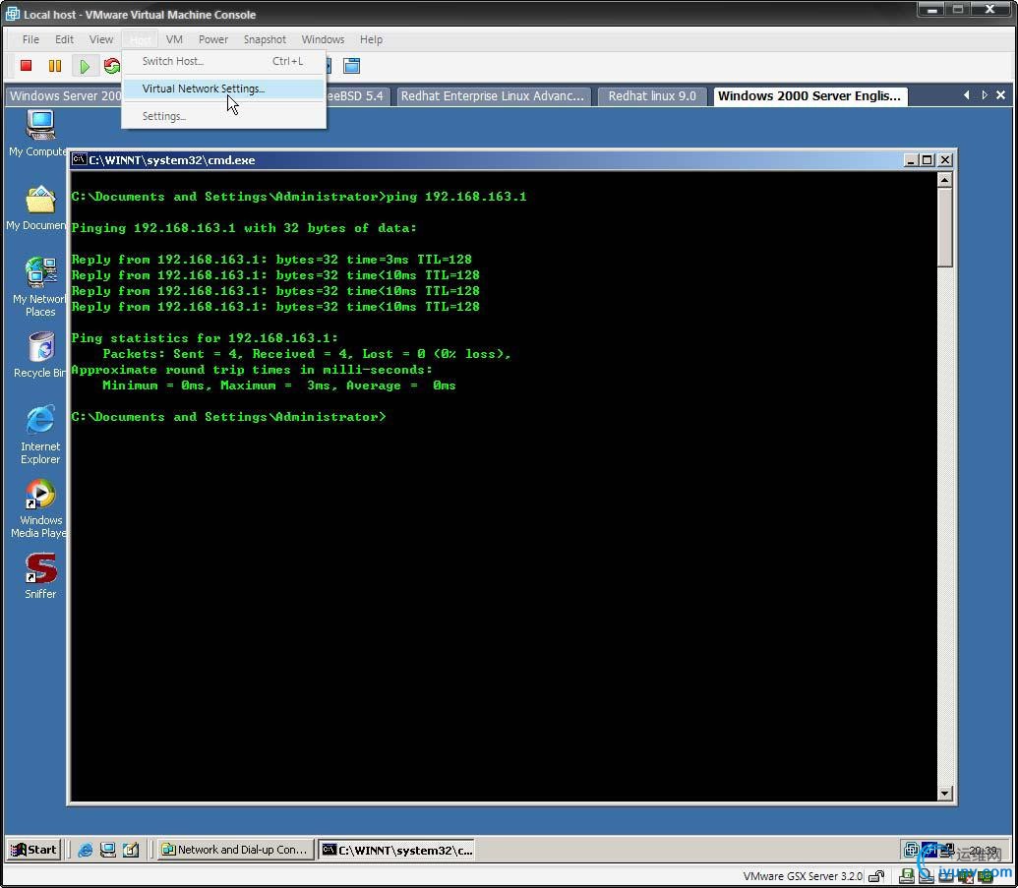Select Windows Media Player shortcut
This screenshot has width=1018, height=888.
coord(40,509)
